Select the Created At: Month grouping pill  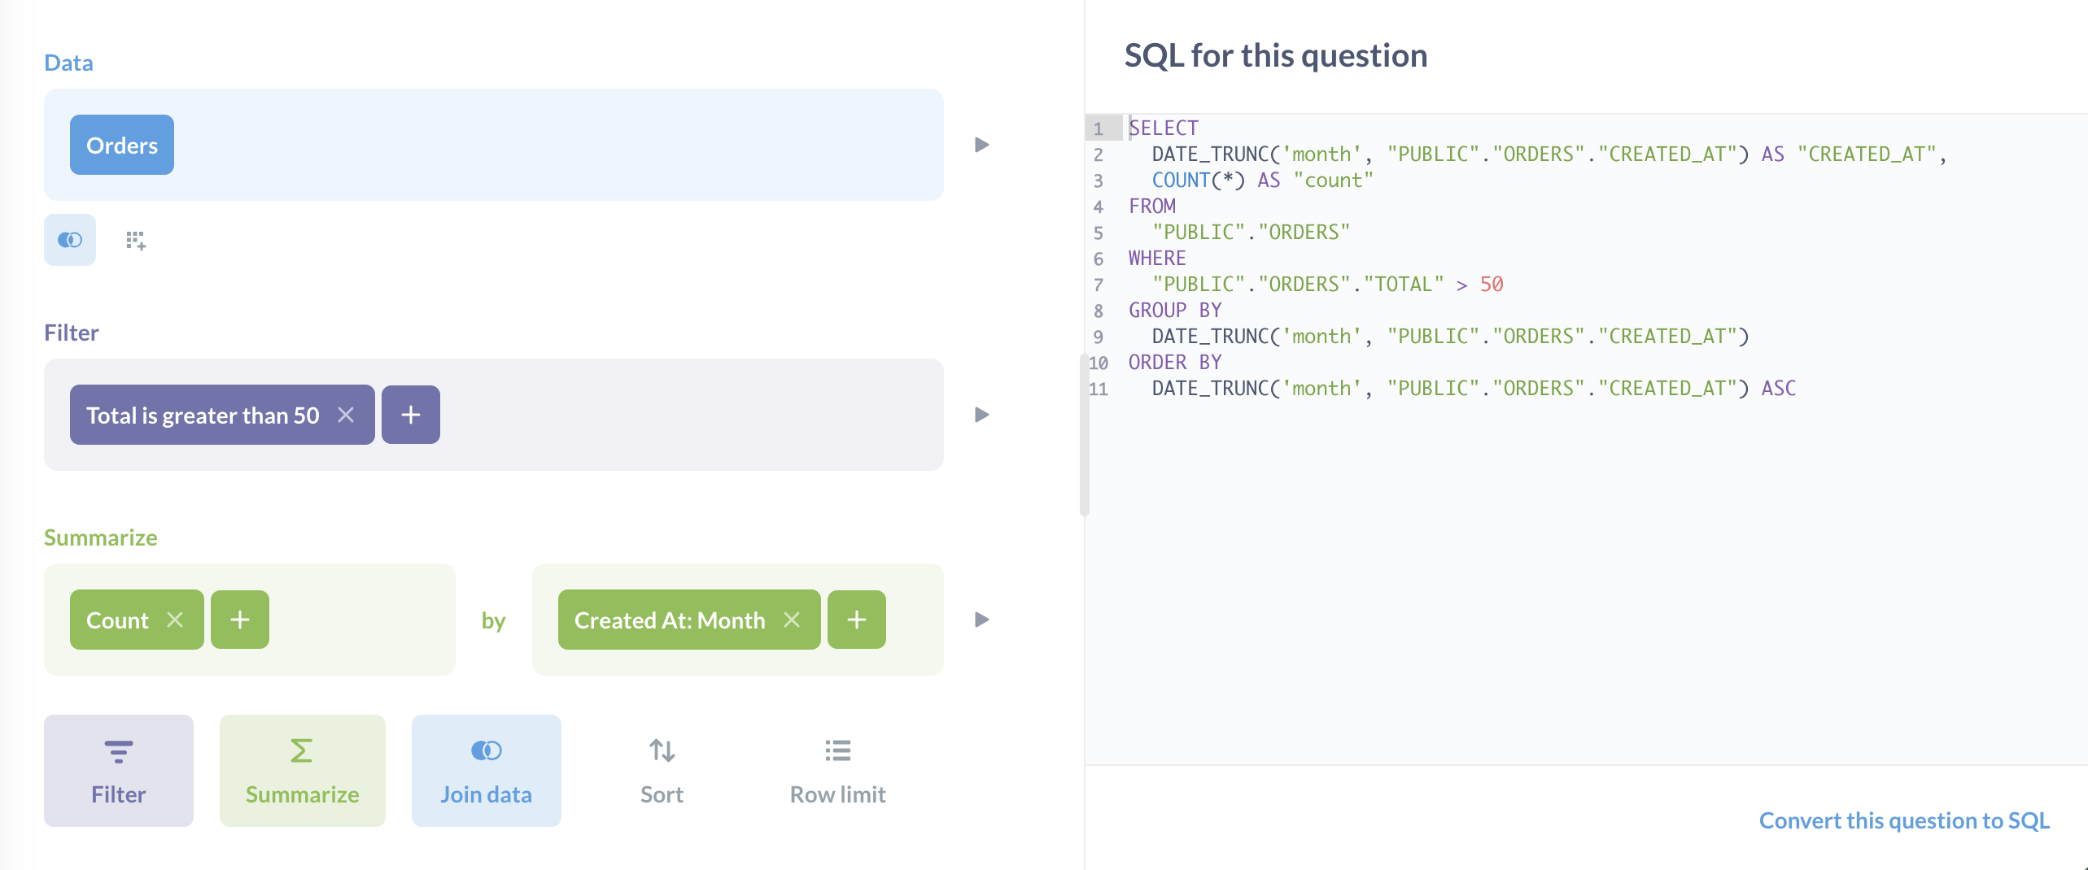[670, 620]
